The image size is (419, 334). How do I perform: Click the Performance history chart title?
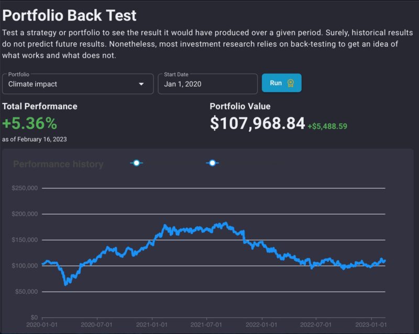pos(58,164)
